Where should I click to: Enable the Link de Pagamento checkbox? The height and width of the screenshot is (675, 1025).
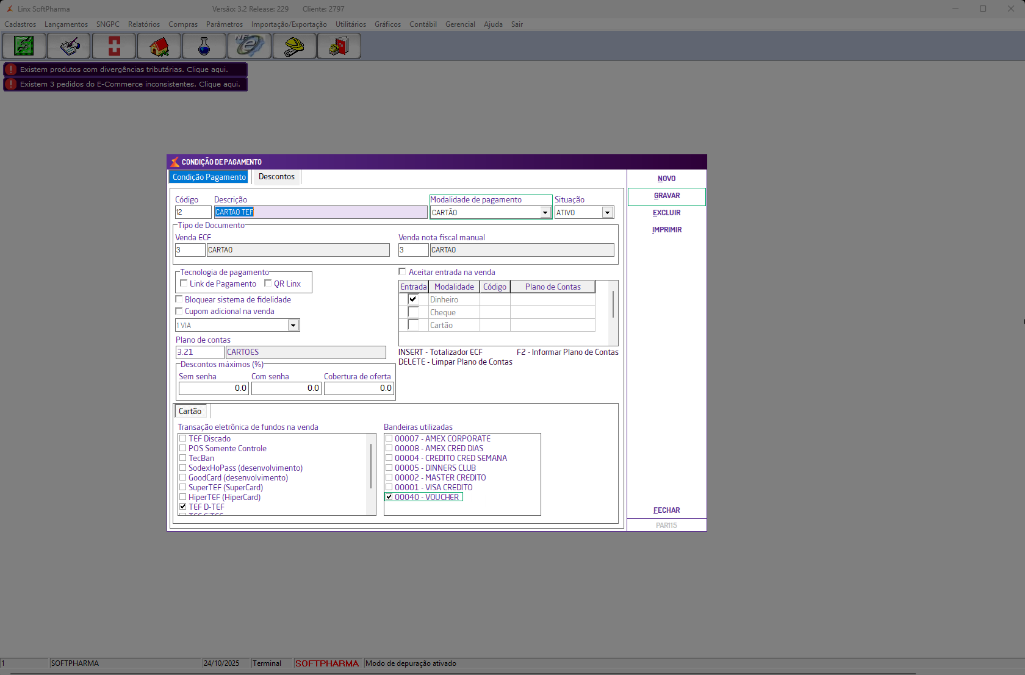[184, 283]
